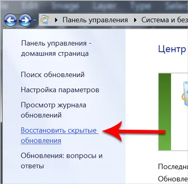Screen dimensions: 188x184
Task: Expand arrow before Система и без breadcrumb
Action: click(x=135, y=20)
